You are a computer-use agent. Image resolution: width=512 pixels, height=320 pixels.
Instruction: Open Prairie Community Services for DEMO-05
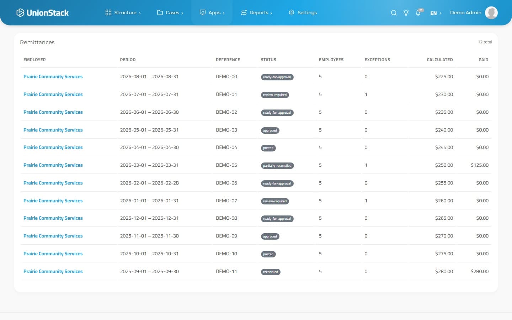coord(53,165)
